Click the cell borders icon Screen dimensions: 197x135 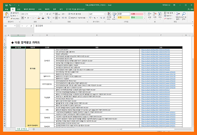tap(33, 18)
